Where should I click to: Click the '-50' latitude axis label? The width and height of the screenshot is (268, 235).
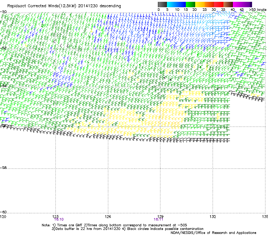tap(3, 12)
